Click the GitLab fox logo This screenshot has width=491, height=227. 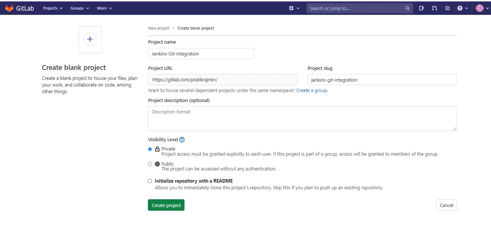(9, 8)
